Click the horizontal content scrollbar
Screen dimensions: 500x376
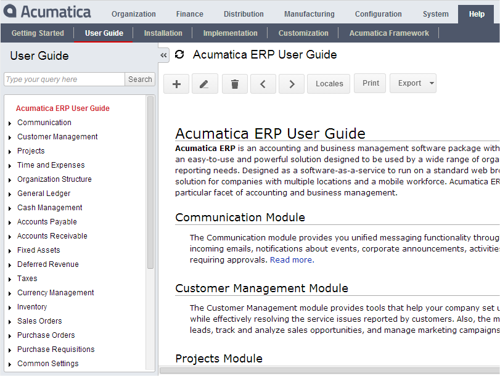click(330, 370)
